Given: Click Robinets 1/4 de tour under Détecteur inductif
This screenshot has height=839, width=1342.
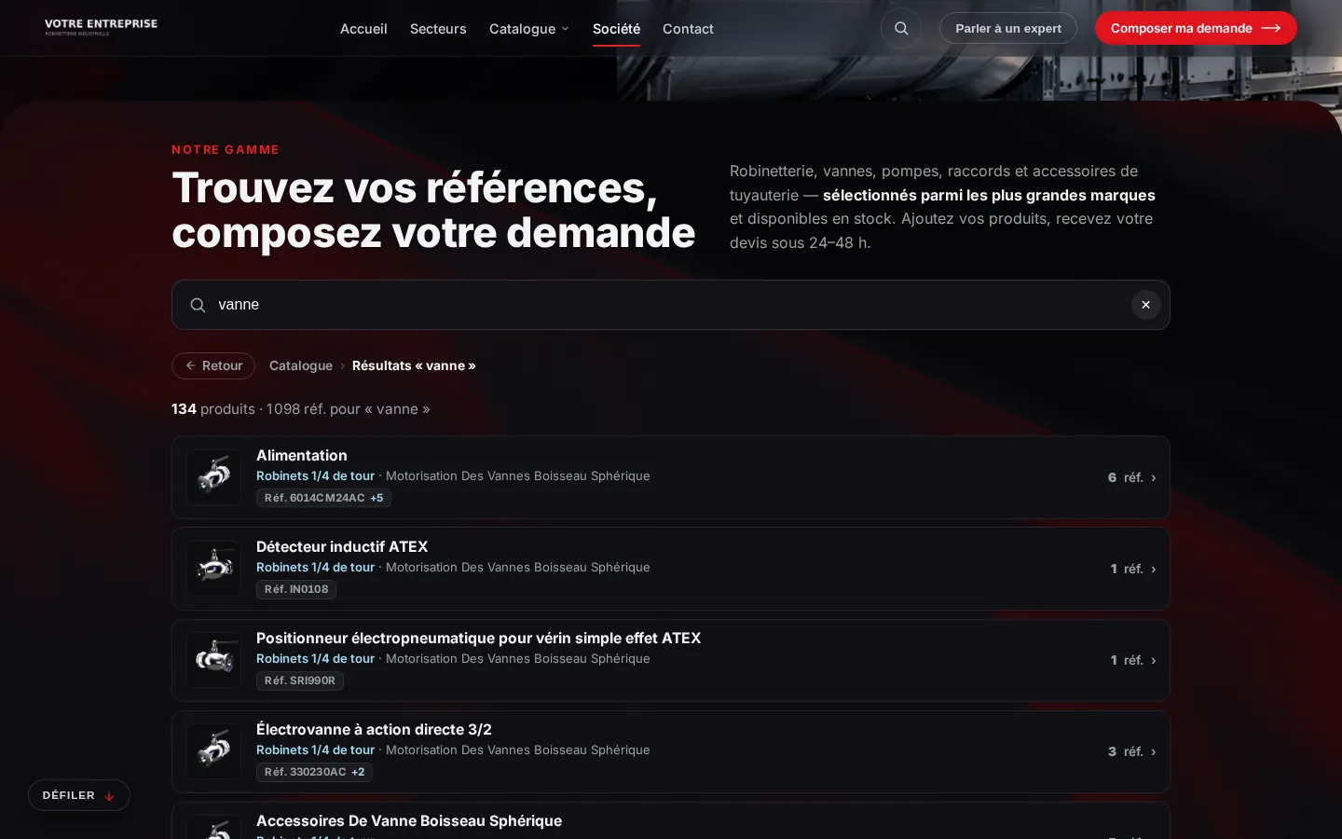Looking at the screenshot, I should [315, 567].
